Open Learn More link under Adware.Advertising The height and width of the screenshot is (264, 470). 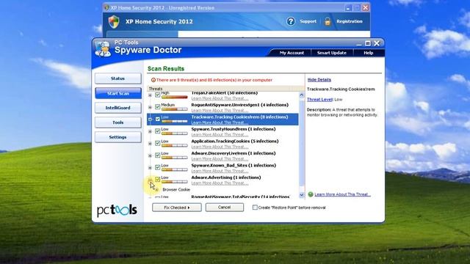(220, 183)
